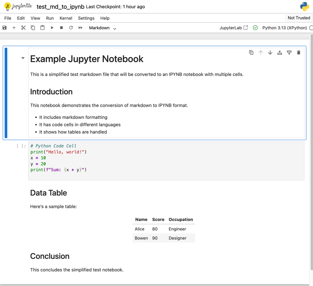313x286 pixels.
Task: Collapse the Example Jupyter Notebook heading
Action: [x=23, y=58]
